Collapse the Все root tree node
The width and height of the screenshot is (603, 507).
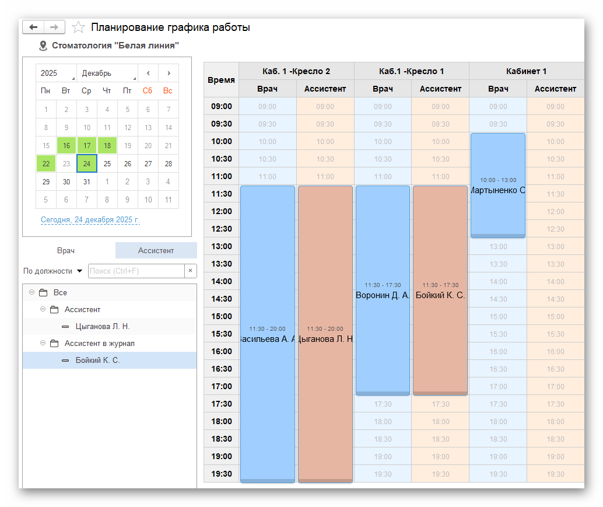click(31, 293)
